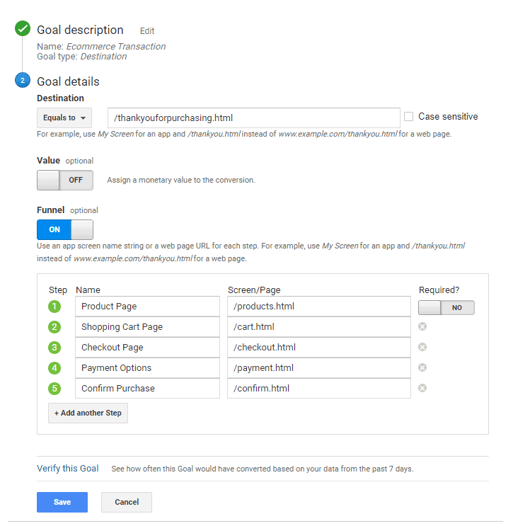
Task: Click the Required? column header
Action: point(439,290)
